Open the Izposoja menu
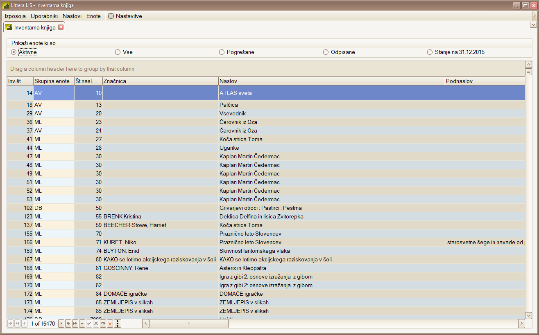The width and height of the screenshot is (539, 335). point(15,16)
